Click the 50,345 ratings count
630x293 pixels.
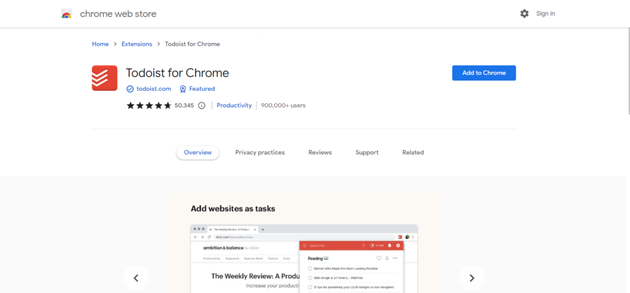click(x=185, y=106)
